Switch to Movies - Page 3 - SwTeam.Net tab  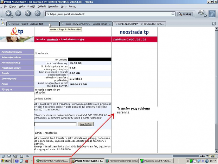33,24
